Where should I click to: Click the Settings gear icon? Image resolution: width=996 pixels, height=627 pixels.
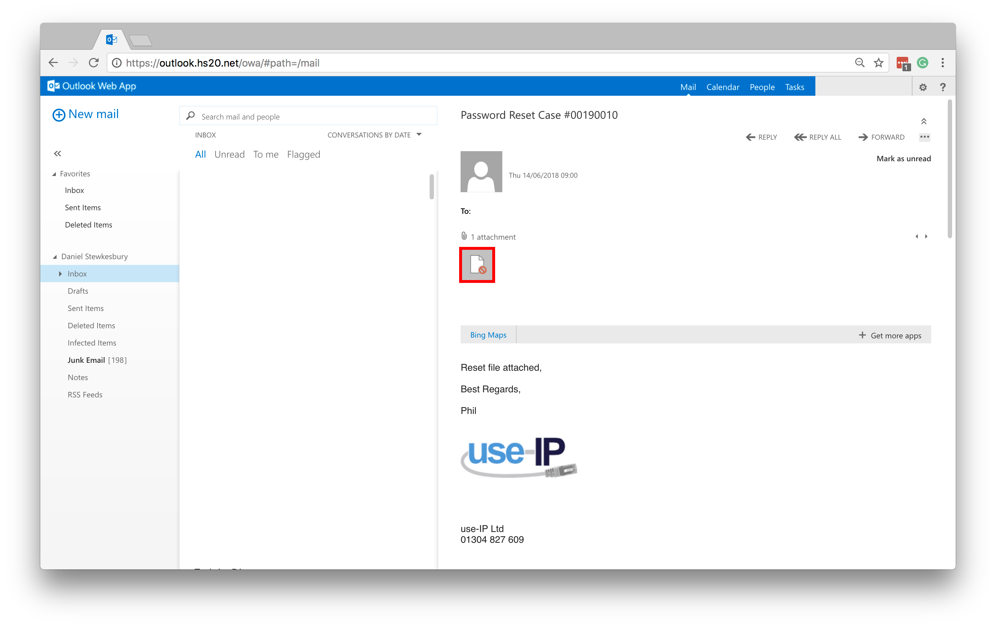[923, 87]
